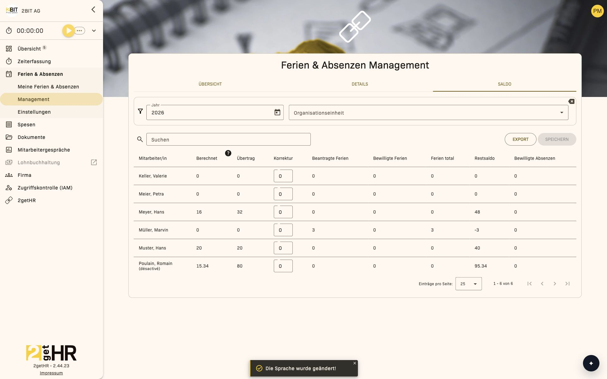
Task: Open Einstellungen under Ferien & Absenzen
Action: point(51,112)
